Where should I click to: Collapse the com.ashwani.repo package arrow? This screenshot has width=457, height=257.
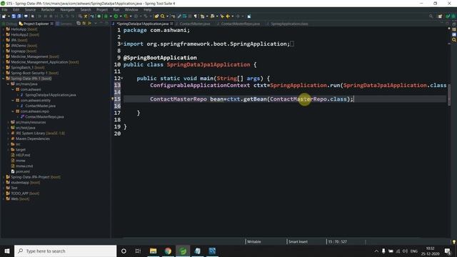[x=13, y=111]
